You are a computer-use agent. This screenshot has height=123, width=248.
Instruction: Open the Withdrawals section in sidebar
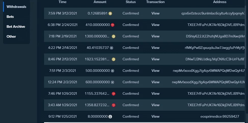point(16,7)
